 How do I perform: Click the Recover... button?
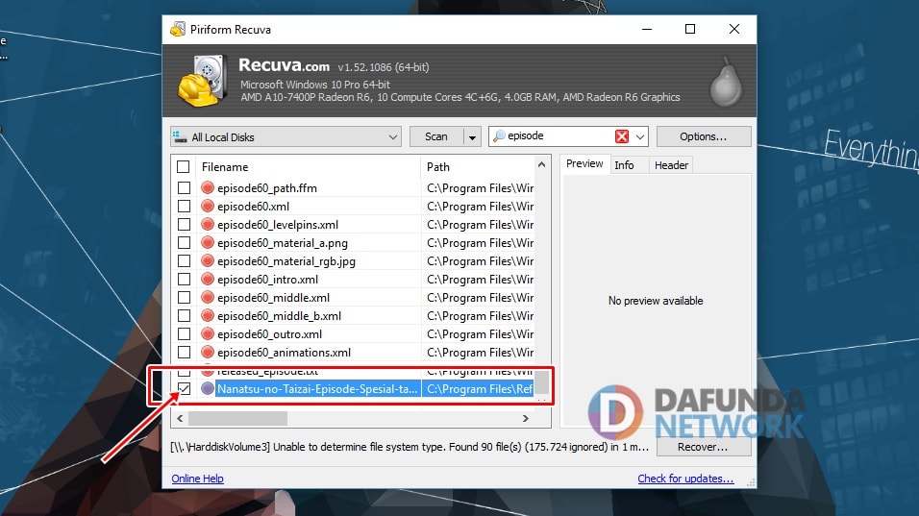pos(702,447)
